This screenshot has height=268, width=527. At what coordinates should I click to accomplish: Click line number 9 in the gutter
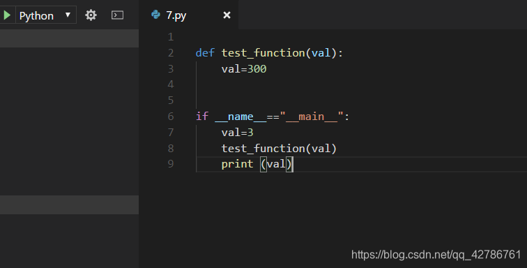click(x=171, y=164)
